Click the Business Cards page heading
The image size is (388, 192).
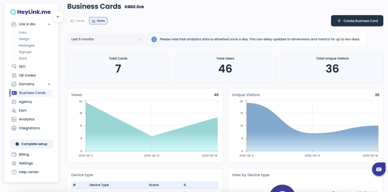(94, 6)
